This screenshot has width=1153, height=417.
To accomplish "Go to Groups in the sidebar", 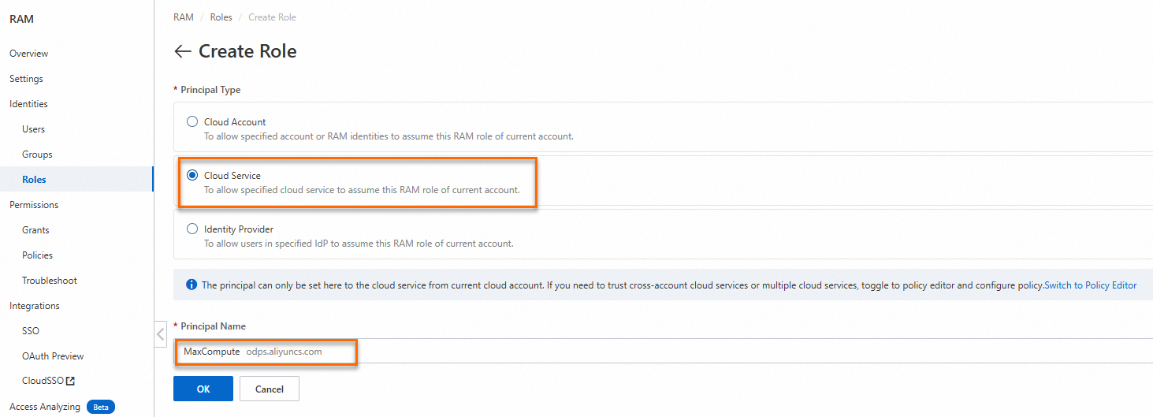I will (x=37, y=155).
